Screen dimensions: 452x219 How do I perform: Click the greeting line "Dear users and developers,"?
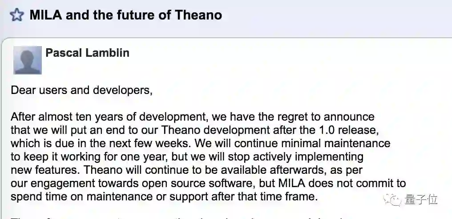pyautogui.click(x=81, y=90)
